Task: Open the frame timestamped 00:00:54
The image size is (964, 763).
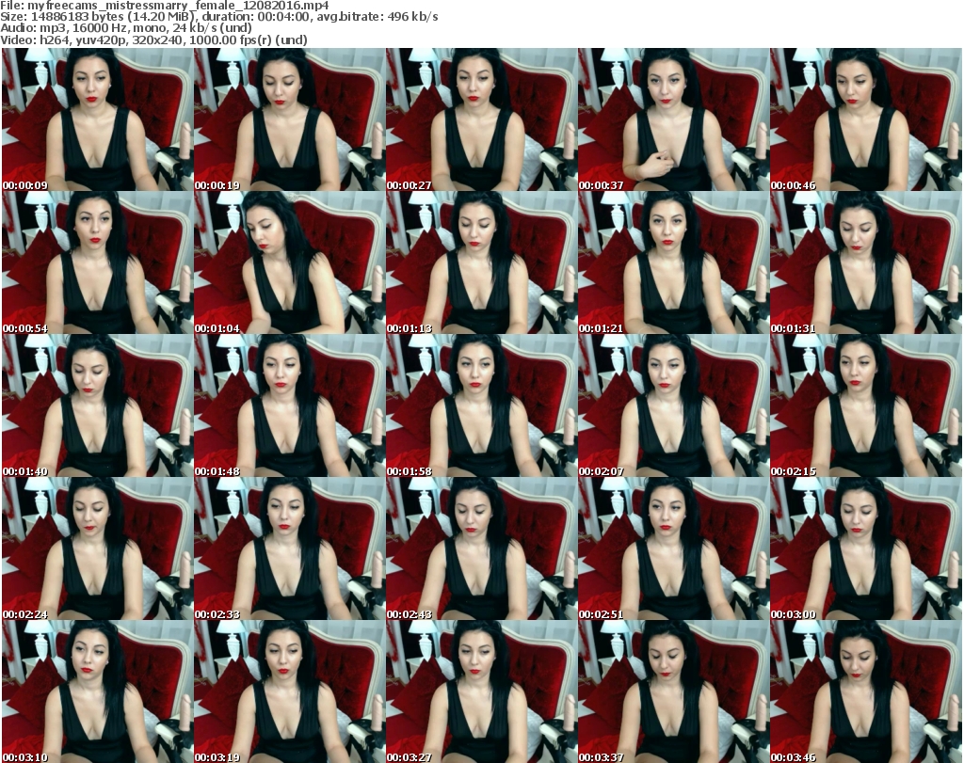Action: click(97, 262)
